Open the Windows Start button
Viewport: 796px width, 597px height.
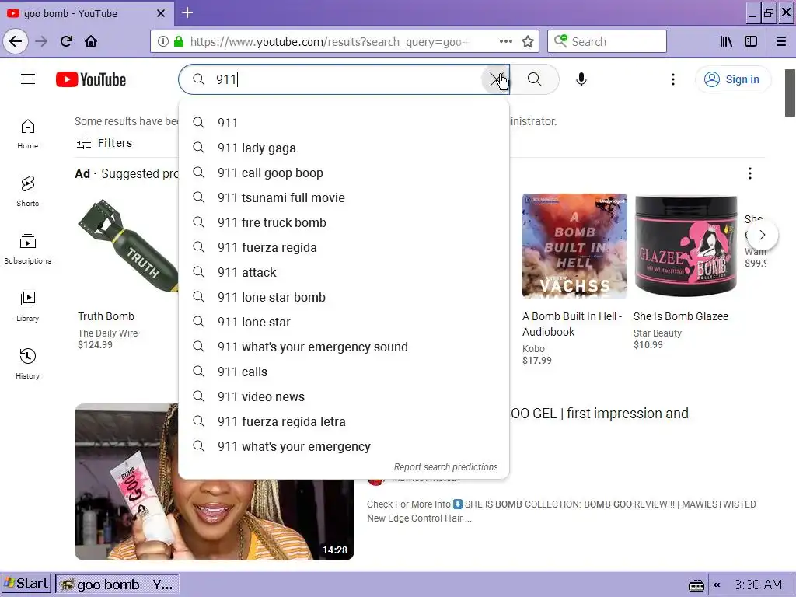coord(26,584)
